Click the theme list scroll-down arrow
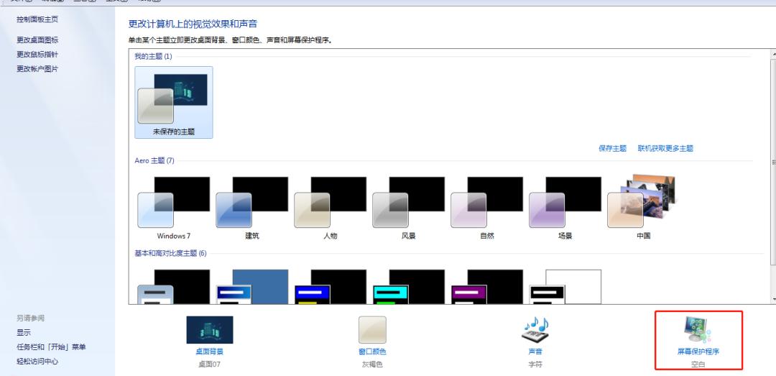This screenshot has width=776, height=376. pyautogui.click(x=774, y=300)
